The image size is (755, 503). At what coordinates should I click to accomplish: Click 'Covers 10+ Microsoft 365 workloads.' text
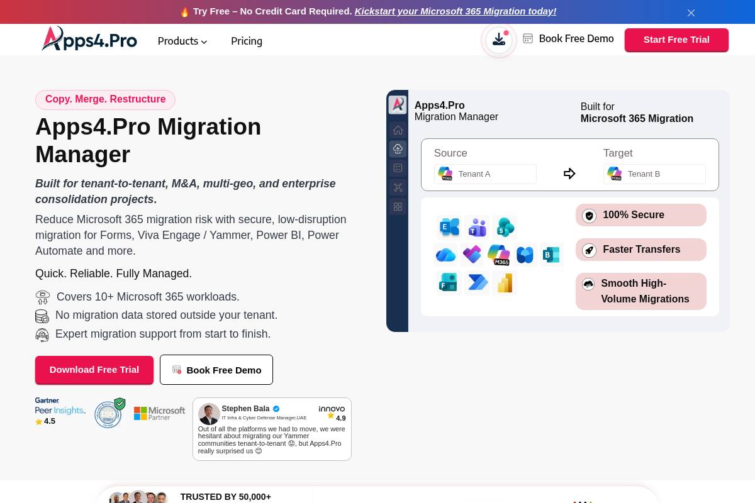point(148,297)
